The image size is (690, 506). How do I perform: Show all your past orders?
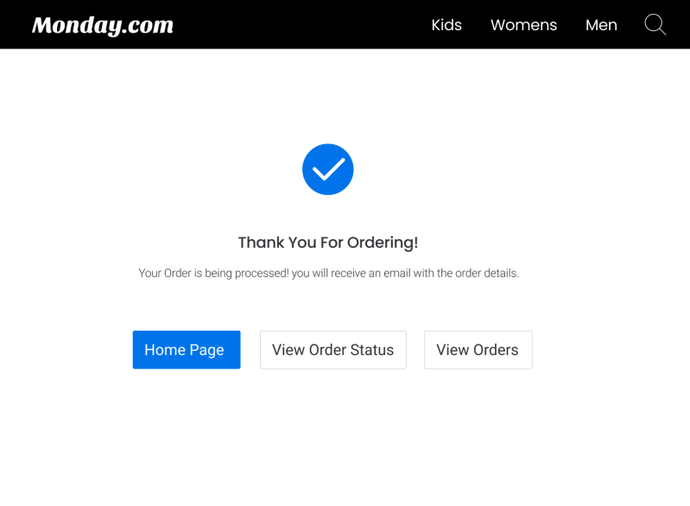478,350
